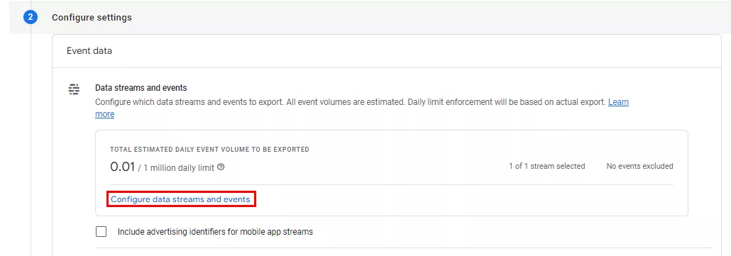Viewport: 731px width, 256px height.
Task: Click the 0.01 estimated volume value
Action: tap(122, 167)
